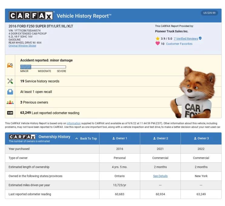Image resolution: width=225 pixels, height=206 pixels.
Task: Click the US $39.99 price badge
Action: point(209,13)
